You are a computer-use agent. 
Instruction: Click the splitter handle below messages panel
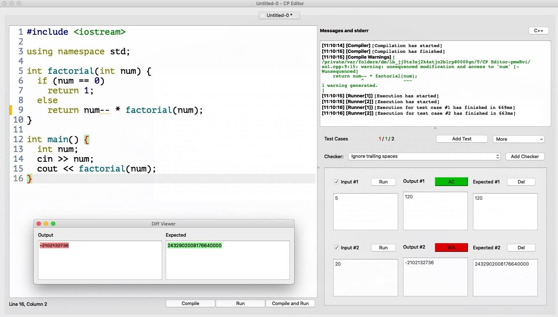click(x=435, y=128)
